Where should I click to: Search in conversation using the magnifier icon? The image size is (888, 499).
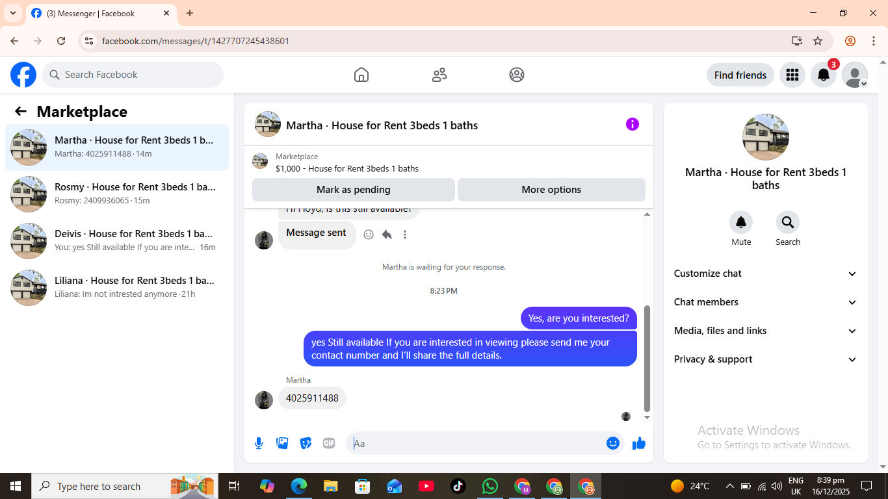click(x=788, y=223)
